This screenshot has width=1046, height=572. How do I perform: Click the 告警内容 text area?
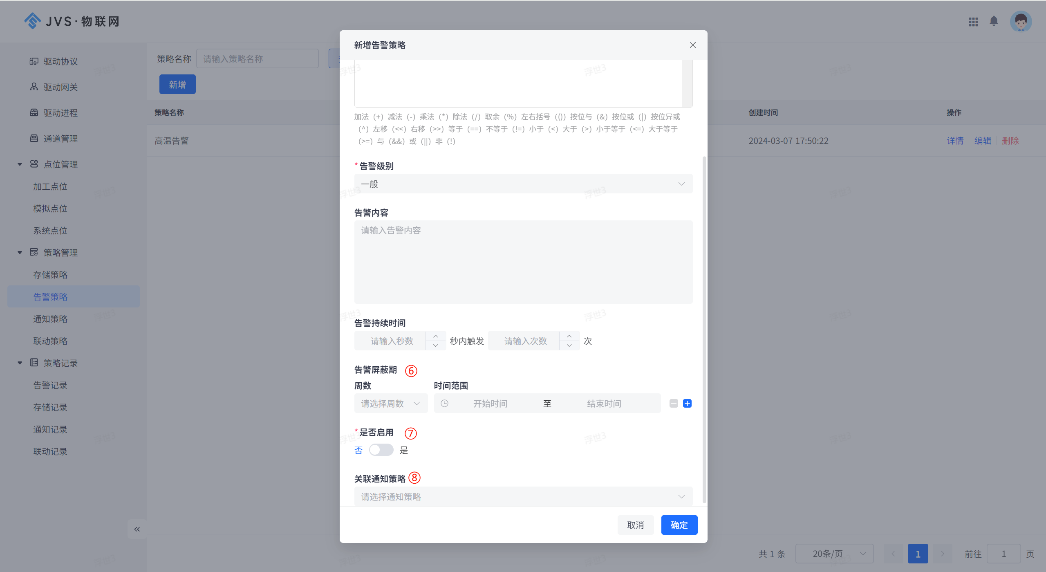coord(523,262)
